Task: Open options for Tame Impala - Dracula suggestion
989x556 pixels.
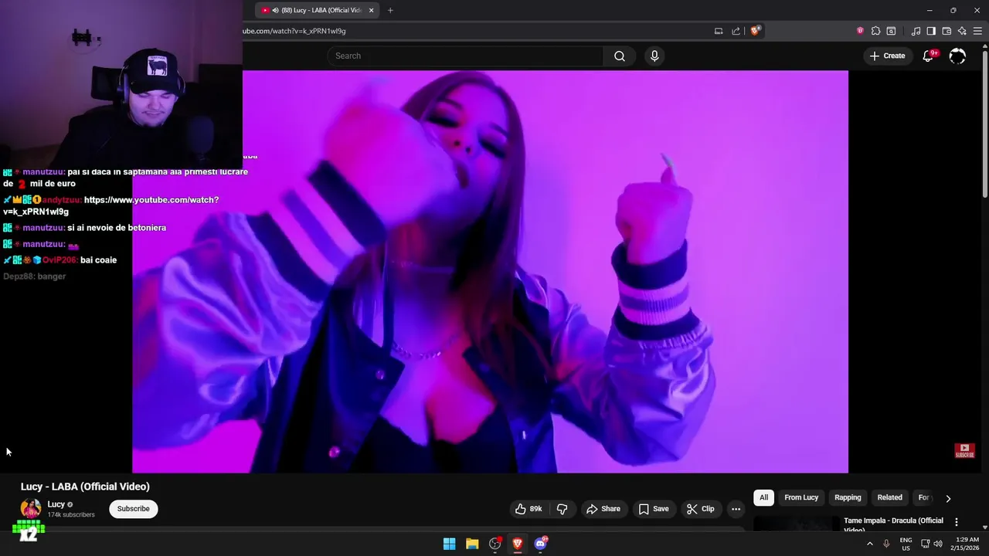Action: (956, 522)
